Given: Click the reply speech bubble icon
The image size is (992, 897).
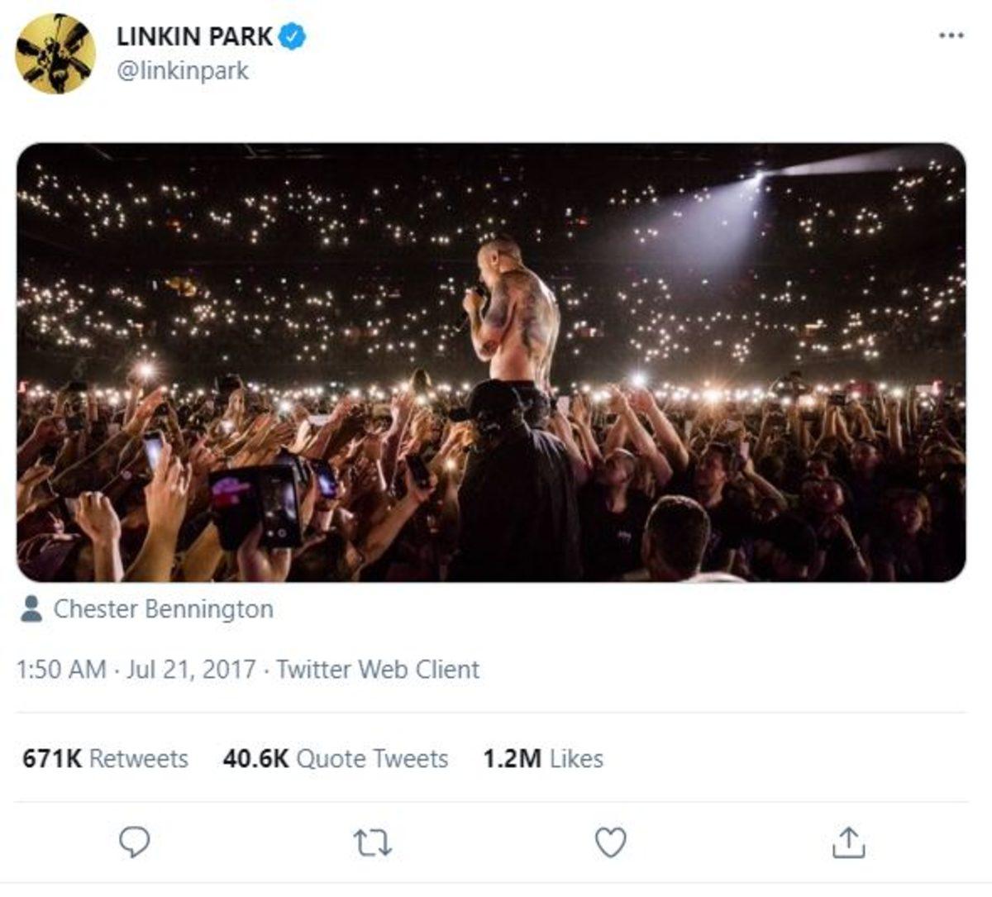Looking at the screenshot, I should [x=134, y=842].
